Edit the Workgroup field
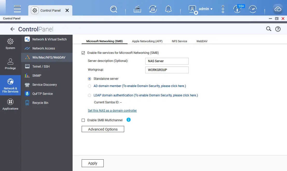The width and height of the screenshot is (287, 171). pos(167,70)
